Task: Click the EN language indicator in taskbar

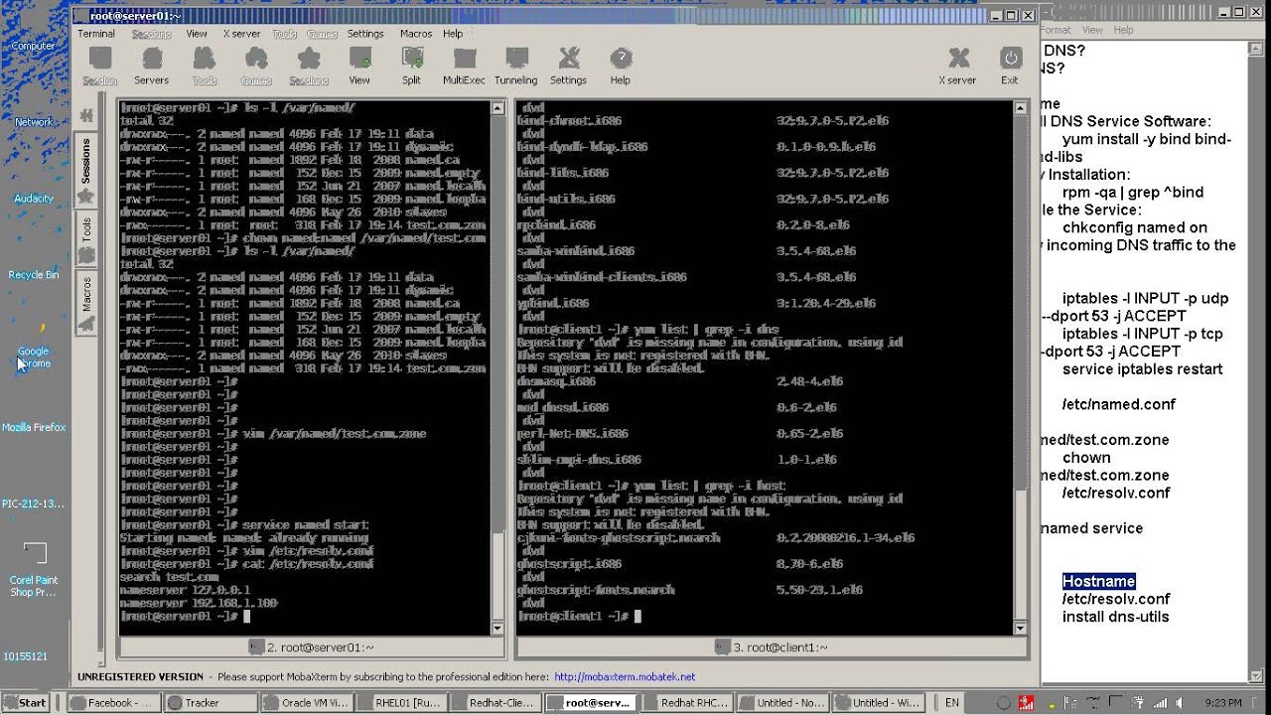Action: click(951, 703)
